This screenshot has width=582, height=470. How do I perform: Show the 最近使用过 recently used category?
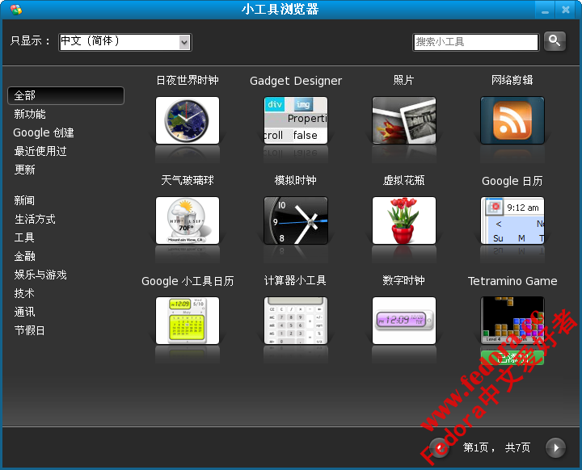click(x=40, y=152)
